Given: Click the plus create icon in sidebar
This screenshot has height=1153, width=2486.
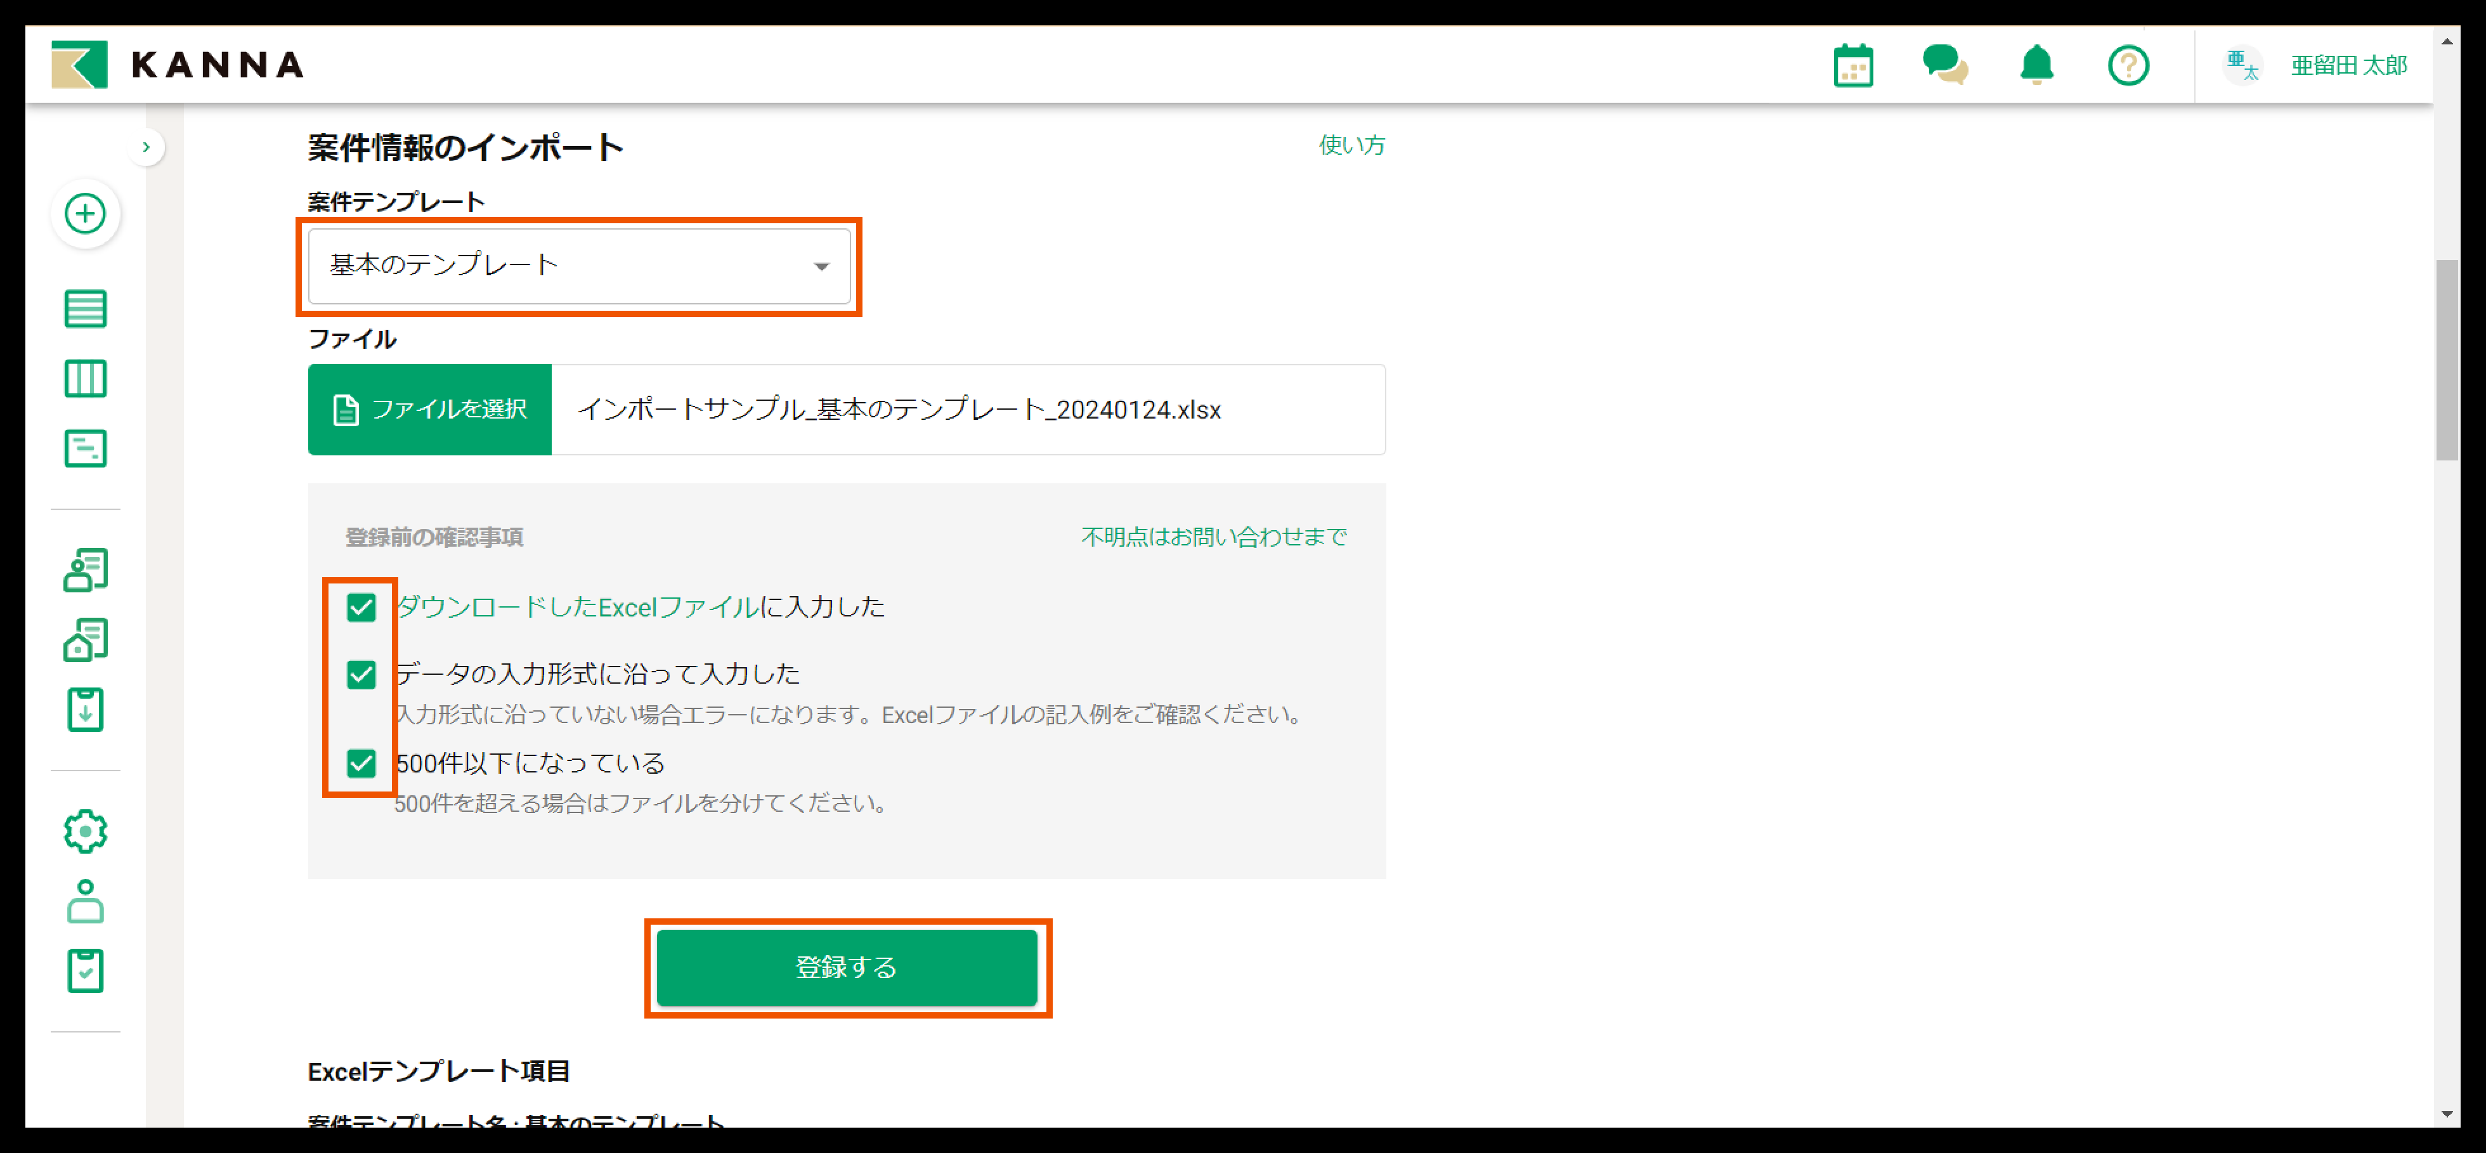Looking at the screenshot, I should [x=85, y=213].
